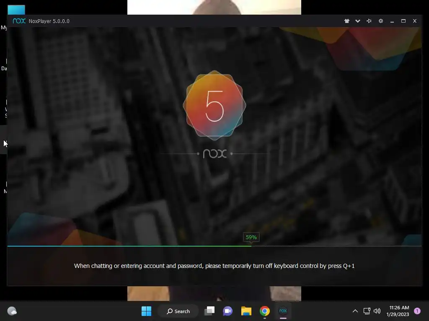Viewport: 429px width, 321px height.
Task: Minimize the NoxPlayer window
Action: (x=392, y=21)
